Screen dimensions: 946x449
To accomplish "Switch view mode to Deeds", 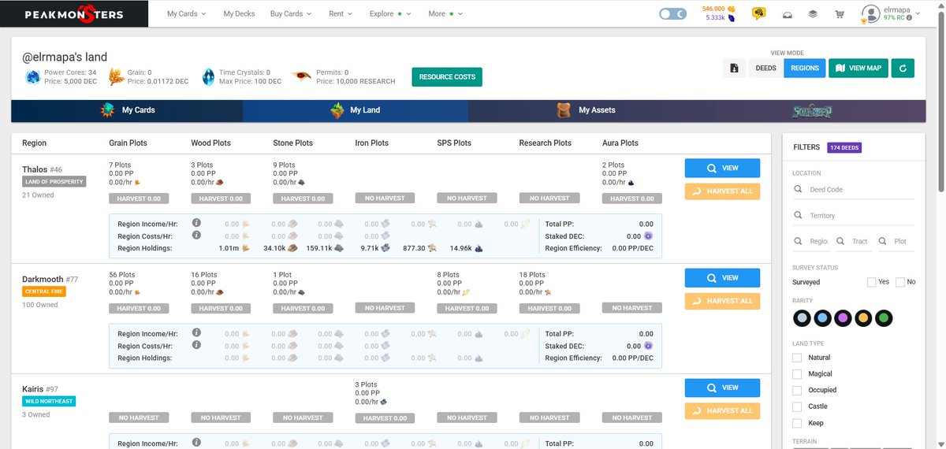I will 765,69.
